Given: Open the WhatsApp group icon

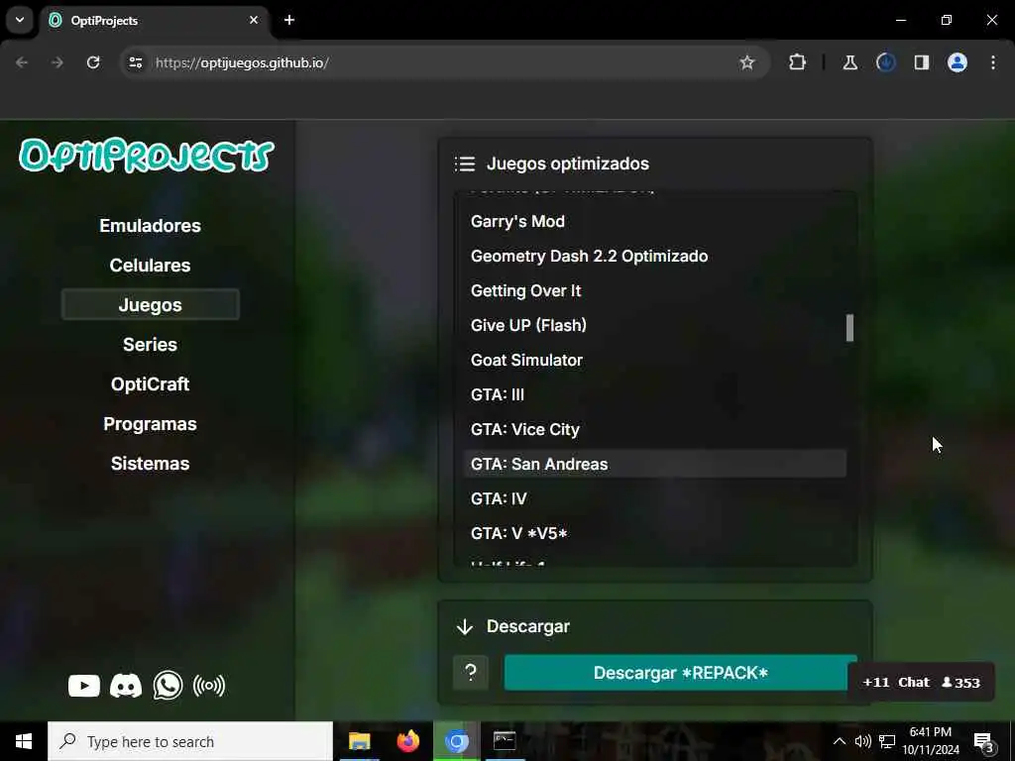Looking at the screenshot, I should point(168,686).
